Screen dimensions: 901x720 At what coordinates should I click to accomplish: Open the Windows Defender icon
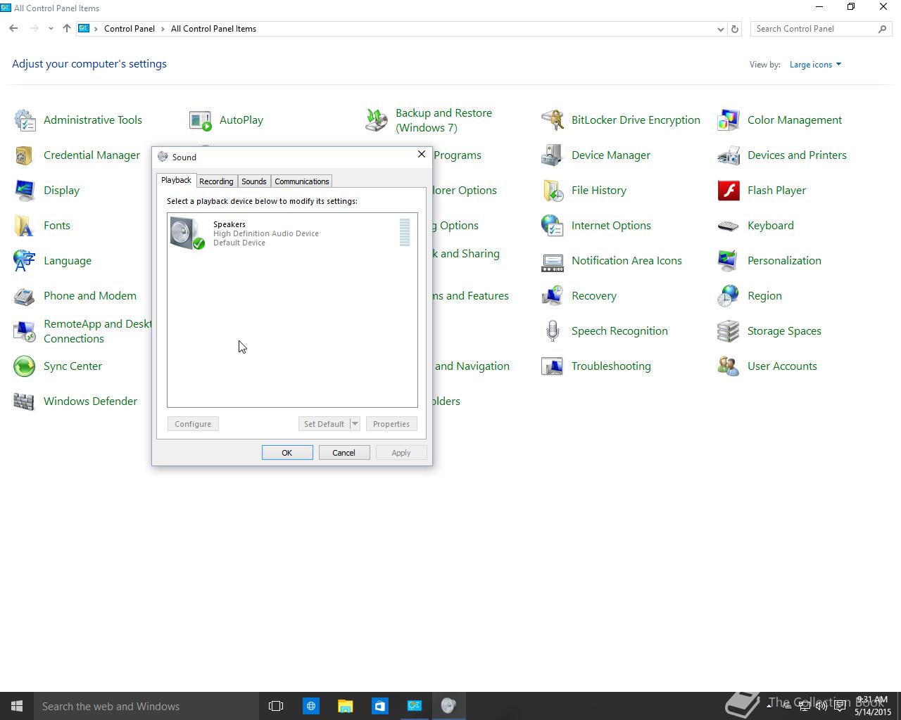coord(24,401)
